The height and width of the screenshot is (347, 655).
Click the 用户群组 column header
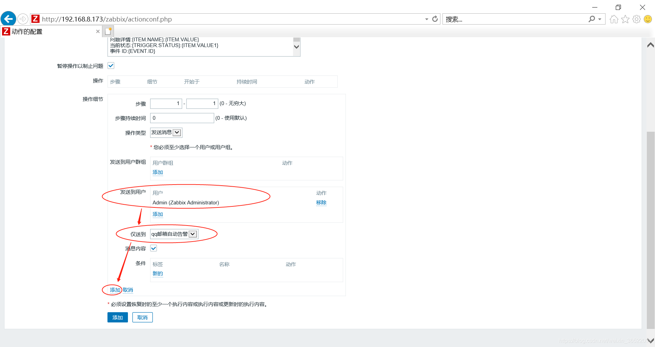click(x=163, y=163)
